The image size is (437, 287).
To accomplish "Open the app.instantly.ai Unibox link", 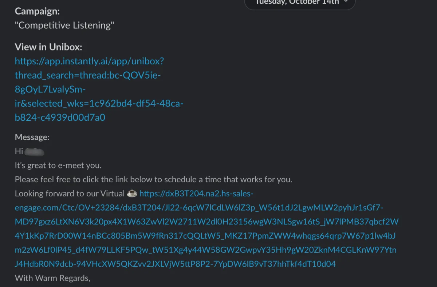I will [89, 61].
